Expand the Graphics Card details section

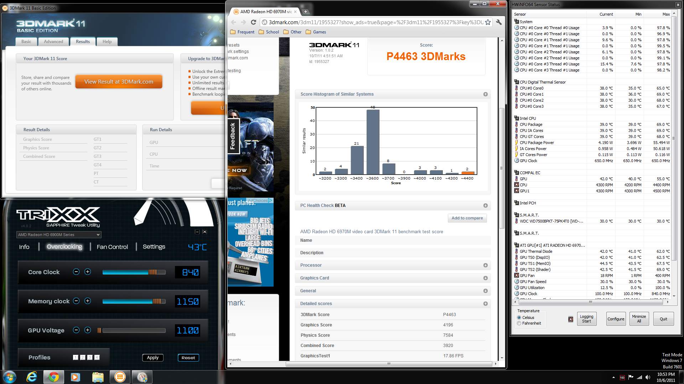[485, 278]
